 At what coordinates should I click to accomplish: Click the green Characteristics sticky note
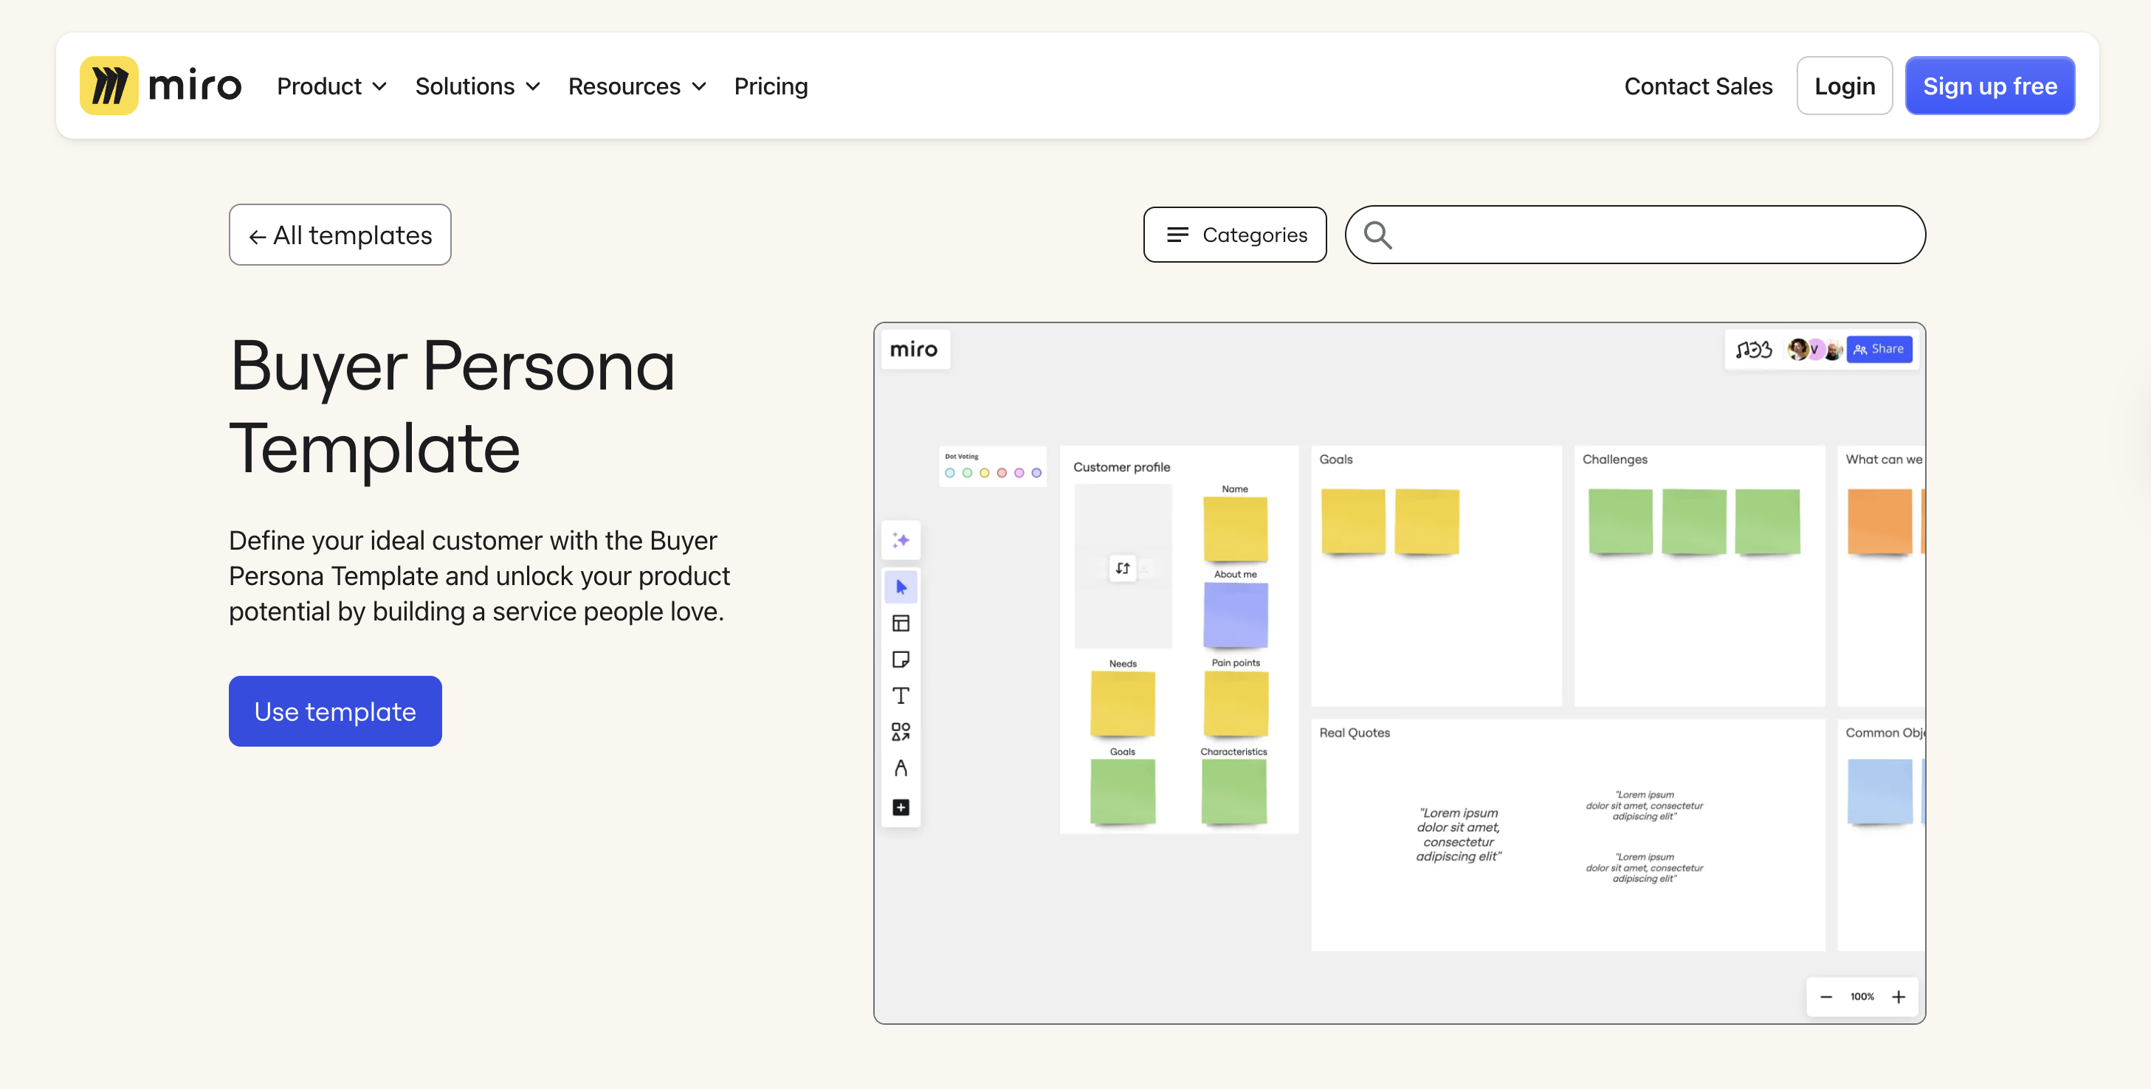[x=1234, y=792]
